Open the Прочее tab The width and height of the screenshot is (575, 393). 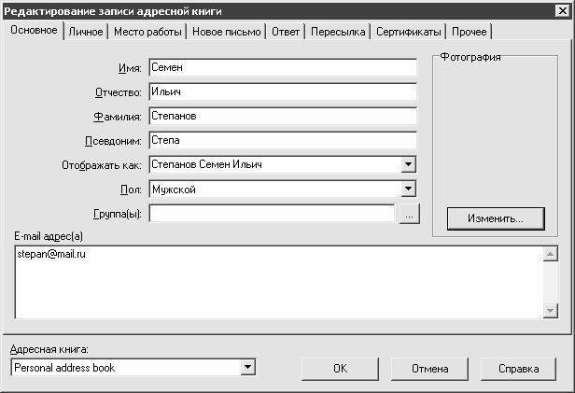[x=469, y=32]
